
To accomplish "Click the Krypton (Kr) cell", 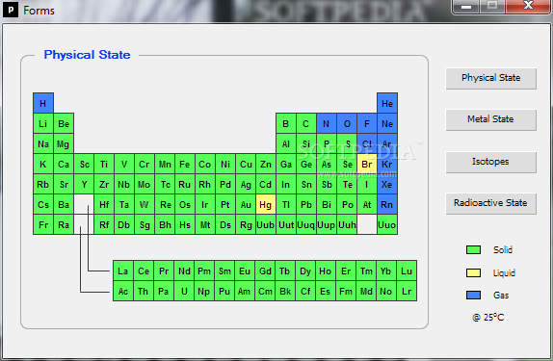I will (x=387, y=164).
